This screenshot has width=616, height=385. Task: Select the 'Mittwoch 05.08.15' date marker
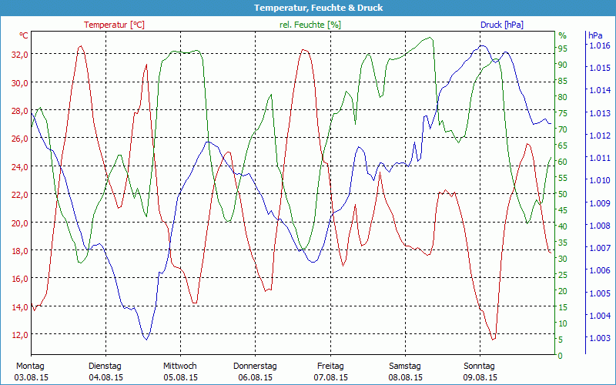(x=180, y=371)
